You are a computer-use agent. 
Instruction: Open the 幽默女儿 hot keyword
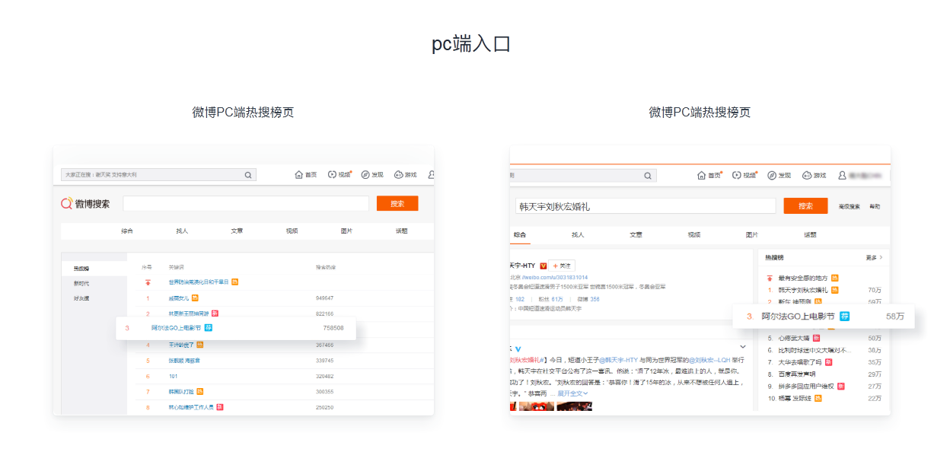179,298
